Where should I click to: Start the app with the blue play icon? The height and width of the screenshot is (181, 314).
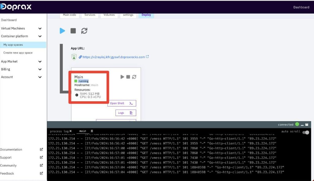pos(62,31)
